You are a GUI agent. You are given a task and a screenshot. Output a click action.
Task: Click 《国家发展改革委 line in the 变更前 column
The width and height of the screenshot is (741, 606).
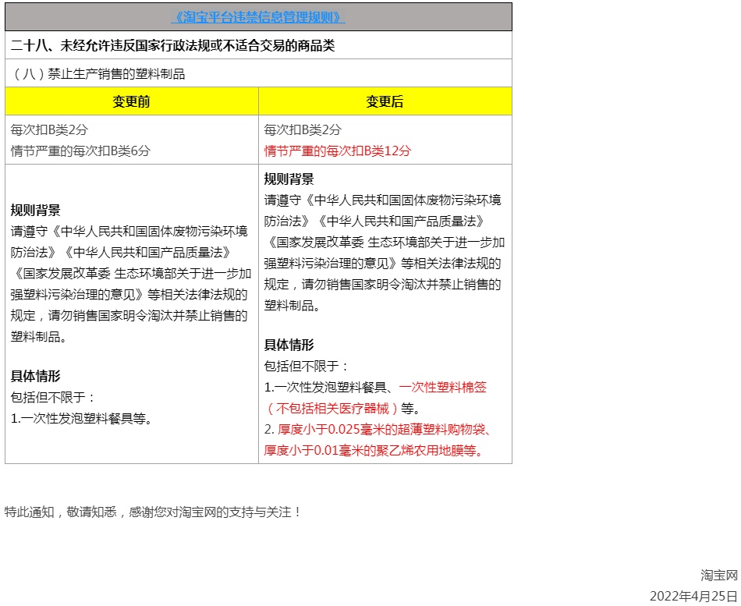pos(131,273)
